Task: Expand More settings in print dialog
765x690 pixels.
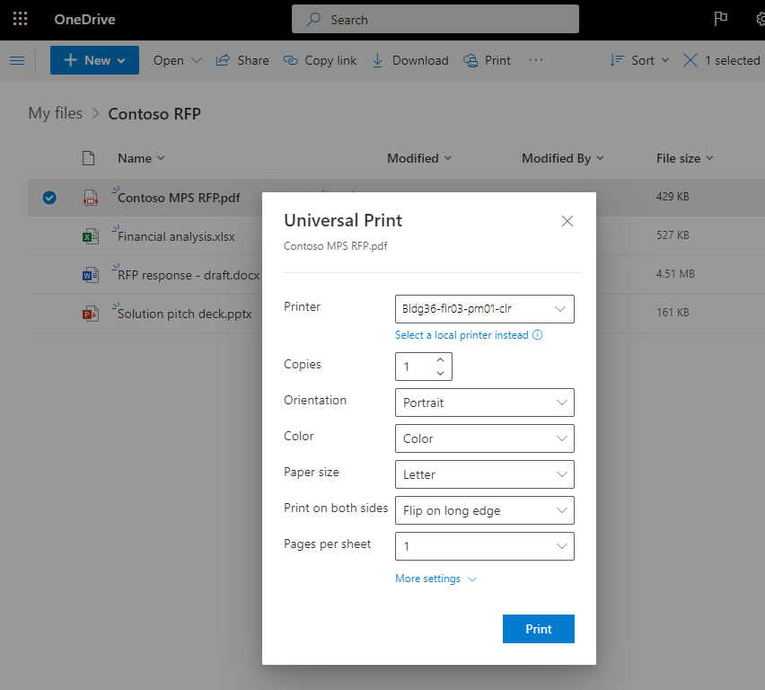Action: click(x=435, y=579)
